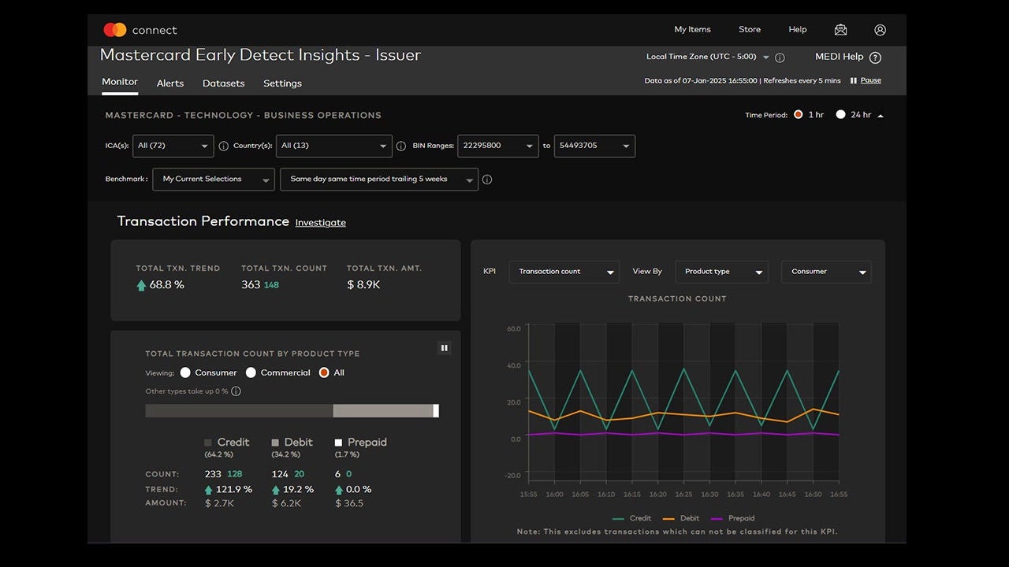Click the MEDI Help question mark icon
This screenshot has width=1009, height=567.
(x=875, y=57)
